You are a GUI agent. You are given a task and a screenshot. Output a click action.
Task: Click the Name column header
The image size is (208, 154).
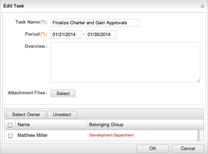(x=51, y=125)
